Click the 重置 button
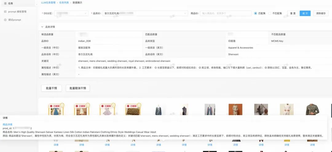 click(x=293, y=13)
